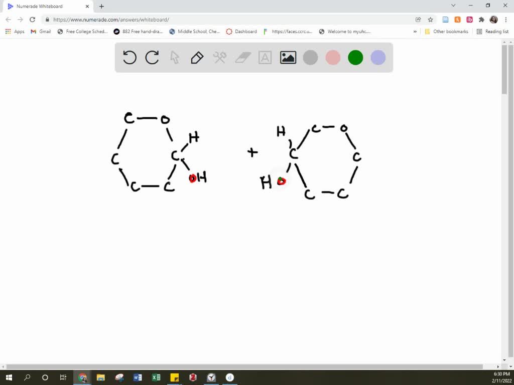Screen dimensions: 514x385
Task: Select the Redo tool on the whiteboard
Action: (152, 57)
